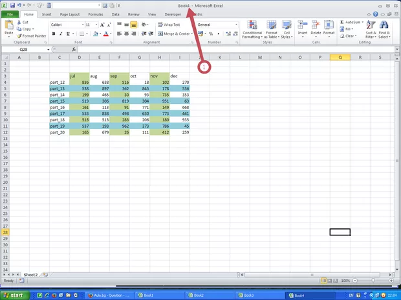Open Conditional Formatting in Styles group

coord(252,28)
